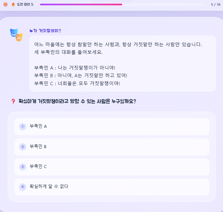Click the 누가 거짓말쟁이? heading
This screenshot has height=212, width=223.
[45, 31]
